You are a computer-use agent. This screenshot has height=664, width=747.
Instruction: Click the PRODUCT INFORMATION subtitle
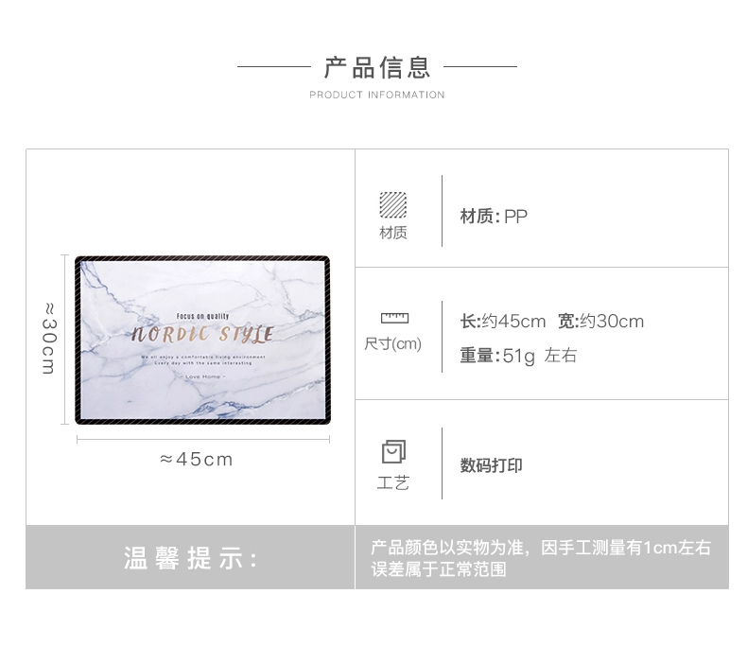pyautogui.click(x=377, y=95)
